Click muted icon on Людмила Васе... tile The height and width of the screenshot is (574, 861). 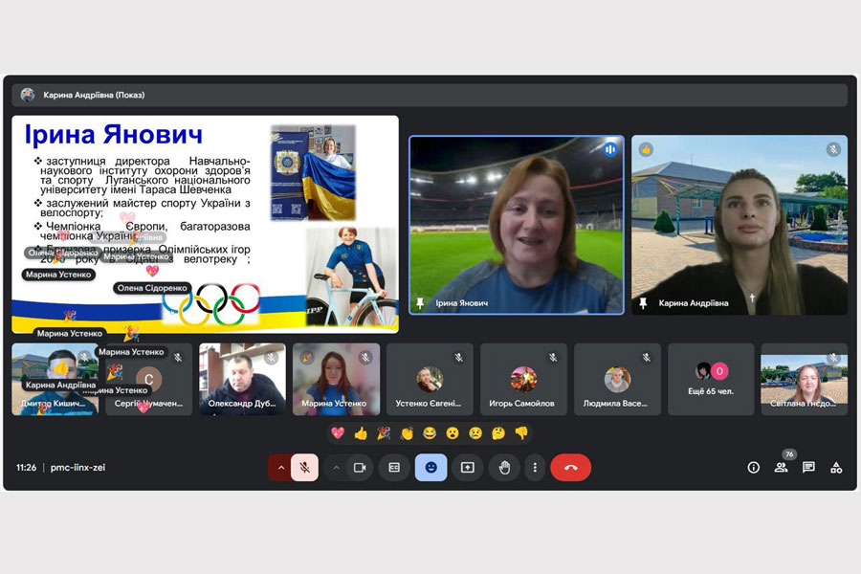point(647,358)
